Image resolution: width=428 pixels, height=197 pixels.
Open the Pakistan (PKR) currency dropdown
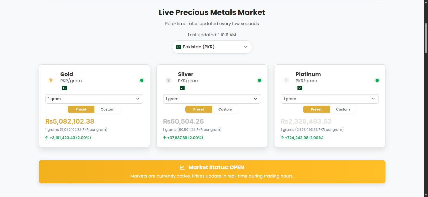[x=212, y=47]
